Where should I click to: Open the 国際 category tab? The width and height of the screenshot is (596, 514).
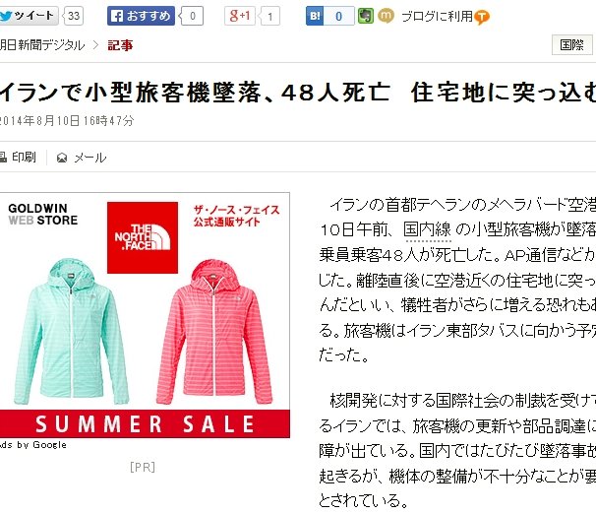[x=572, y=45]
